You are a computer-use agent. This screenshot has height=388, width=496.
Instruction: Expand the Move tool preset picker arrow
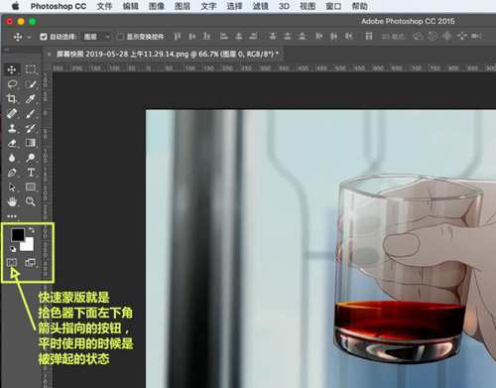29,37
